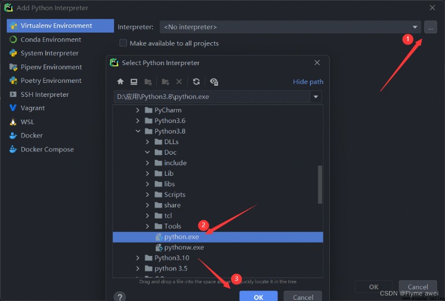Image resolution: width=445 pixels, height=301 pixels.
Task: Go to home directory in file chooser
Action: coord(120,82)
